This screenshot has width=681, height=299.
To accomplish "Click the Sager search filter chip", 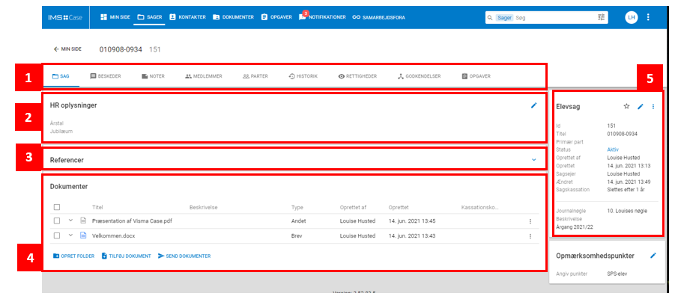I will coord(505,17).
